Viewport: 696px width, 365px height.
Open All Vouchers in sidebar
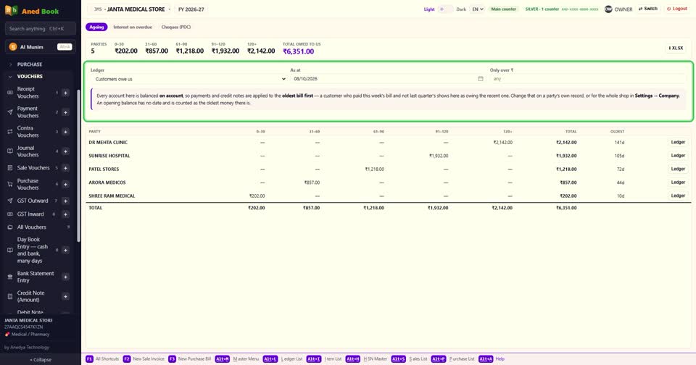click(x=31, y=227)
